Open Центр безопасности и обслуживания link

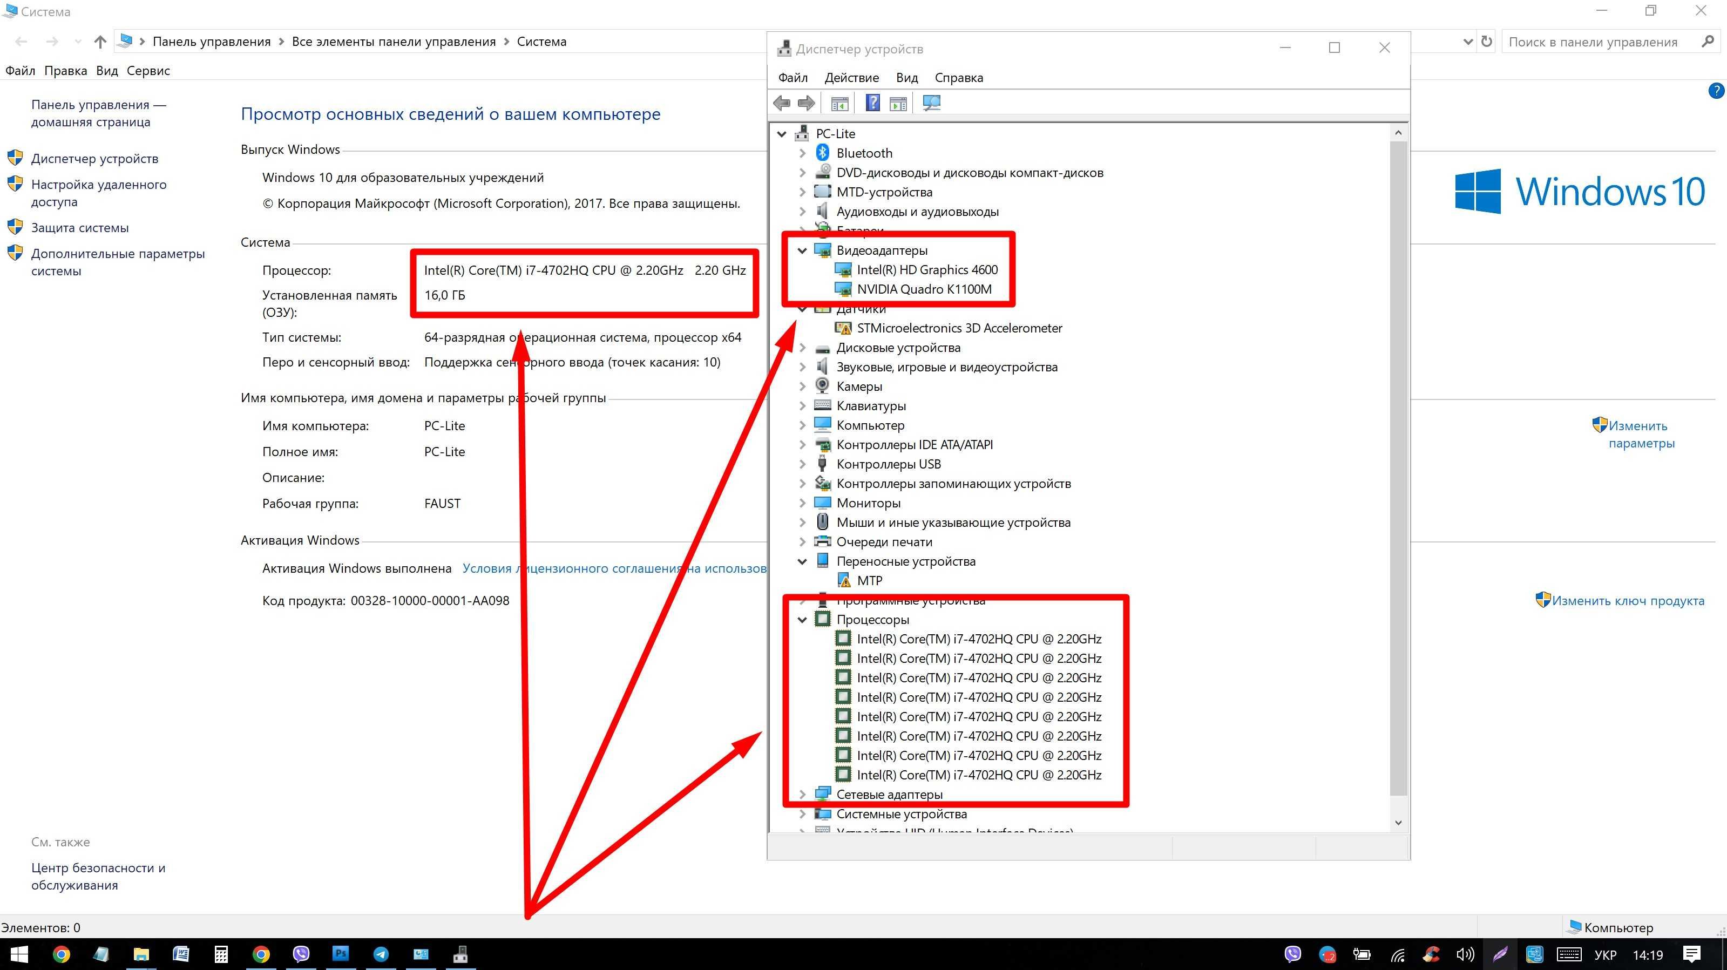(98, 876)
